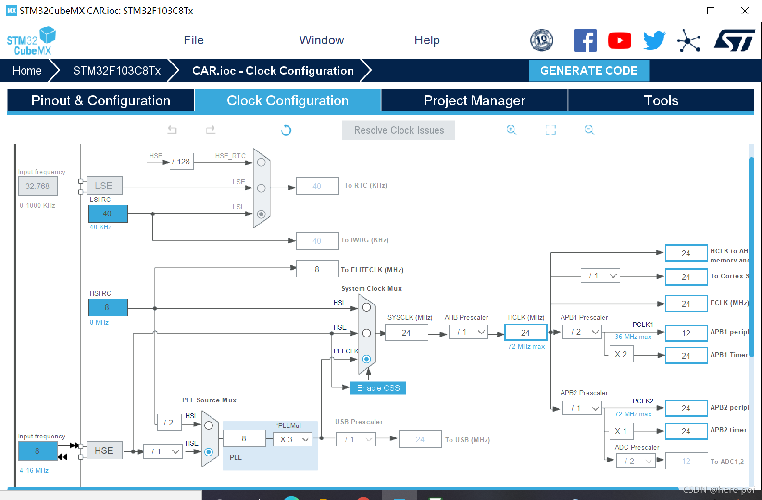Select HSE in PLL Source Mux
The width and height of the screenshot is (762, 500).
point(209,452)
